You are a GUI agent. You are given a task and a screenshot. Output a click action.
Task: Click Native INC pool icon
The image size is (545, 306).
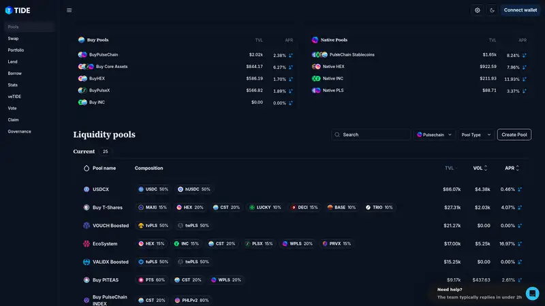tap(316, 78)
